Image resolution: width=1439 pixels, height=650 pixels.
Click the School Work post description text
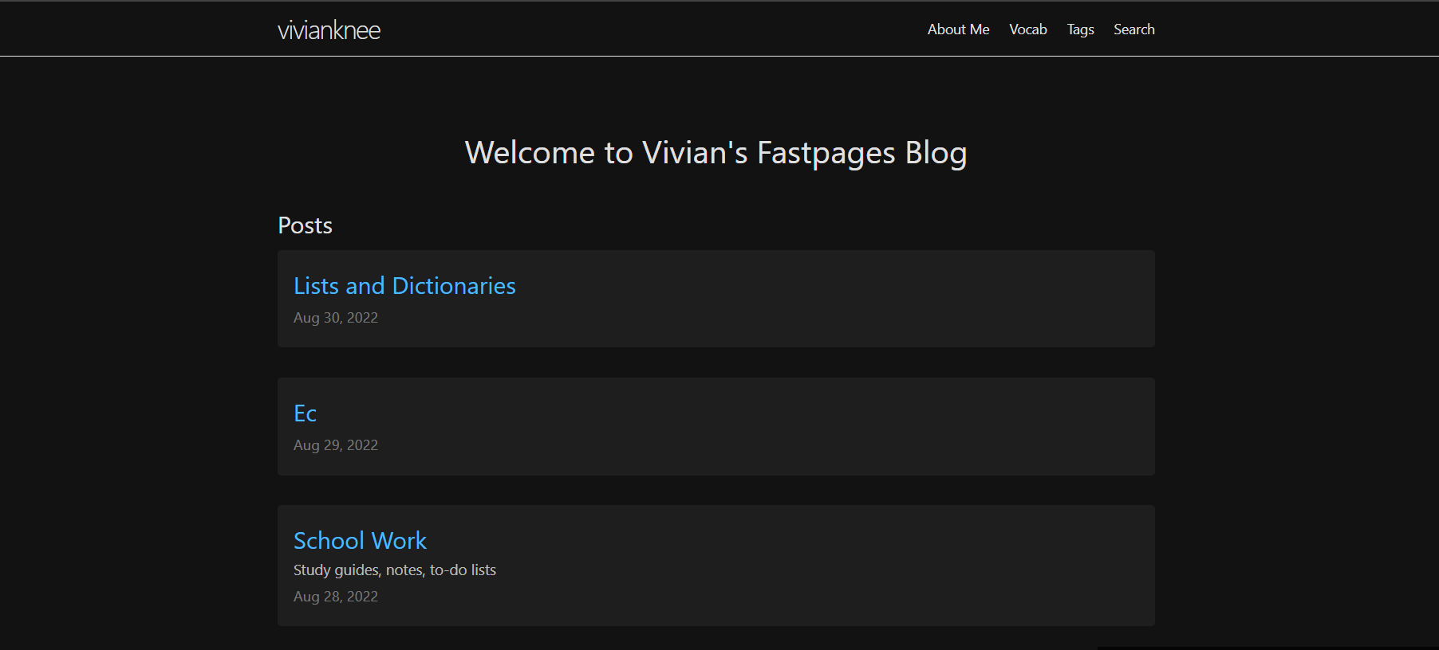pyautogui.click(x=394, y=570)
